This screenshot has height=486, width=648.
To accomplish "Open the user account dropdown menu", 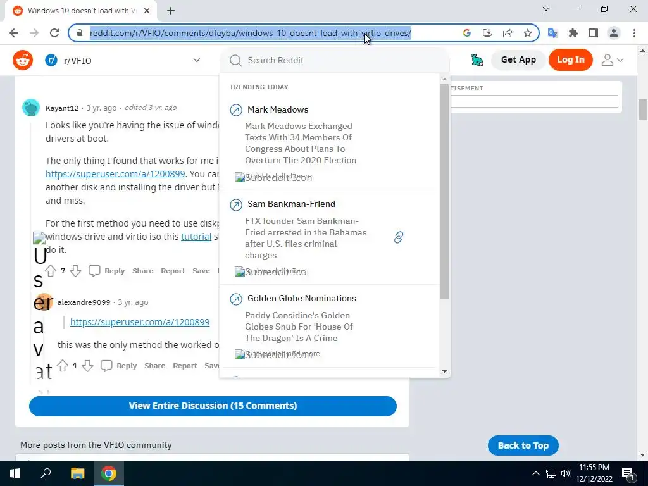I will click(x=613, y=60).
